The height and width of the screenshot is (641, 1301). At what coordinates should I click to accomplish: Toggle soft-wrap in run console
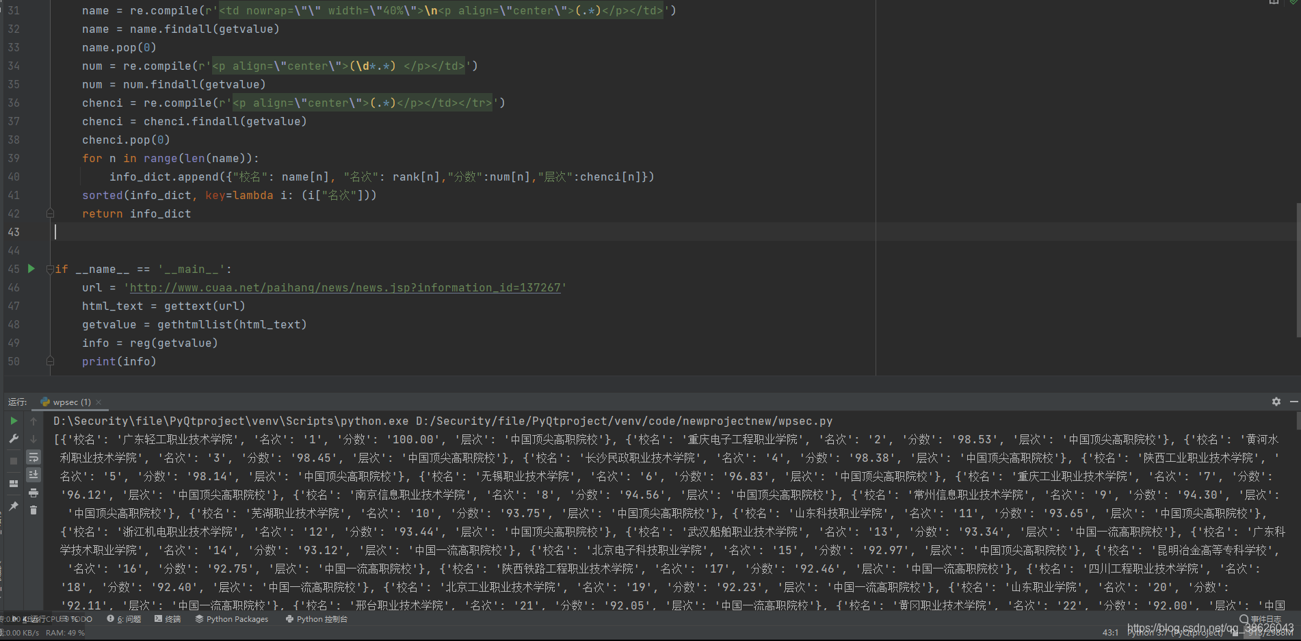34,456
